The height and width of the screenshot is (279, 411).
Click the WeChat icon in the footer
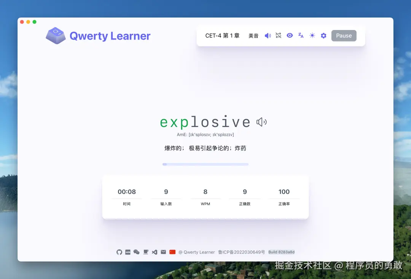[137, 252]
